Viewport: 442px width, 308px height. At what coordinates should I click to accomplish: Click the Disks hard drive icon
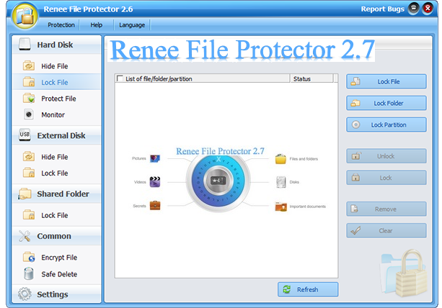pyautogui.click(x=280, y=182)
